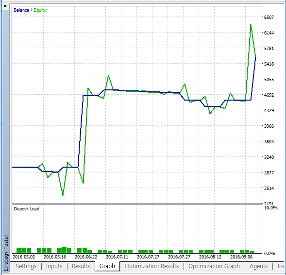The image size is (286, 275).
Task: Click the 3966 axis value
Action: click(269, 126)
